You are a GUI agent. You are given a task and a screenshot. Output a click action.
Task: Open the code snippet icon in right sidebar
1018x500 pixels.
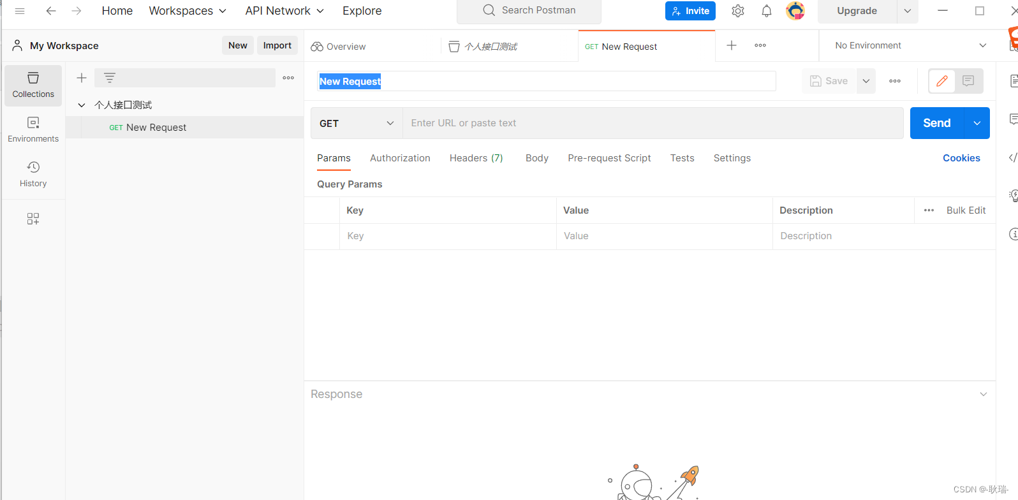click(1013, 158)
